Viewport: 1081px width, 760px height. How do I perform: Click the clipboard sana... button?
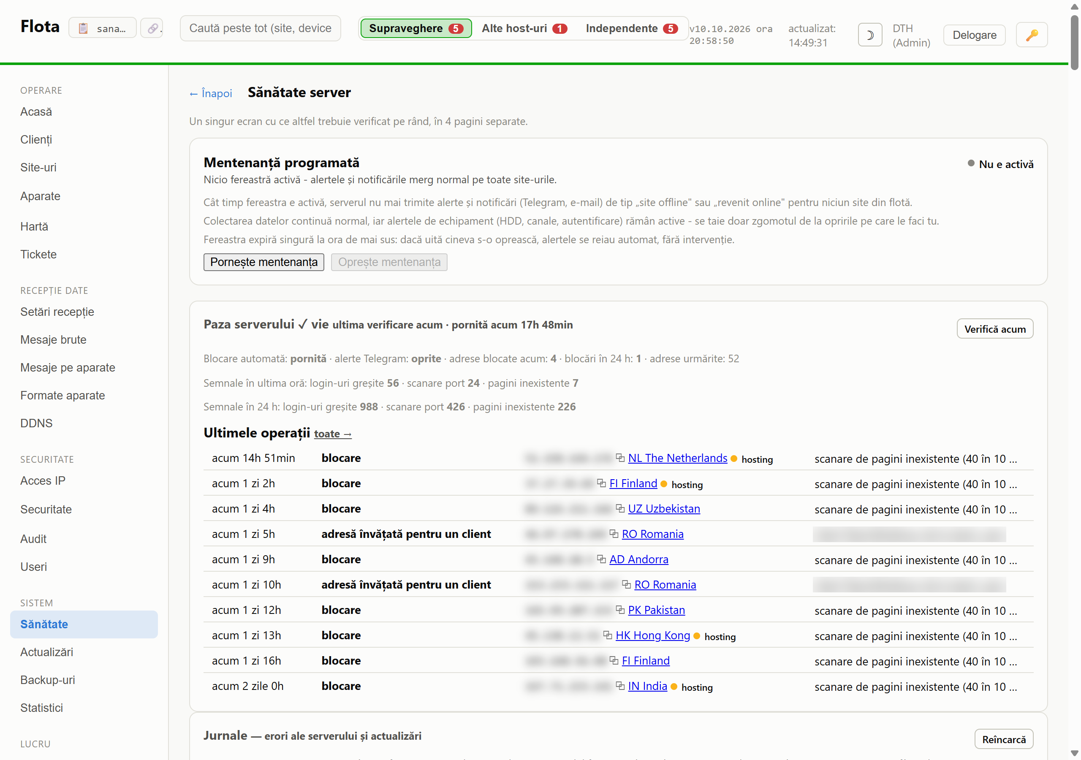[102, 28]
